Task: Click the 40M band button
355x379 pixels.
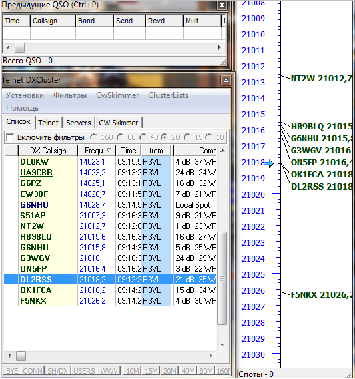Action: 188,371
